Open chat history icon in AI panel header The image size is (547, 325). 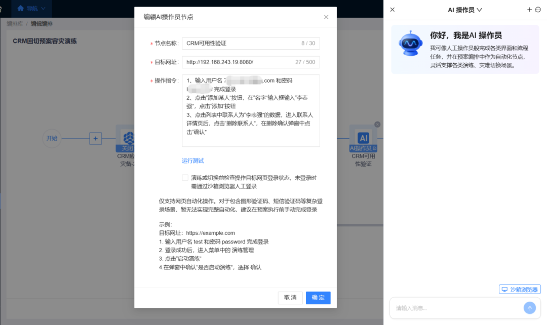coord(538,9)
